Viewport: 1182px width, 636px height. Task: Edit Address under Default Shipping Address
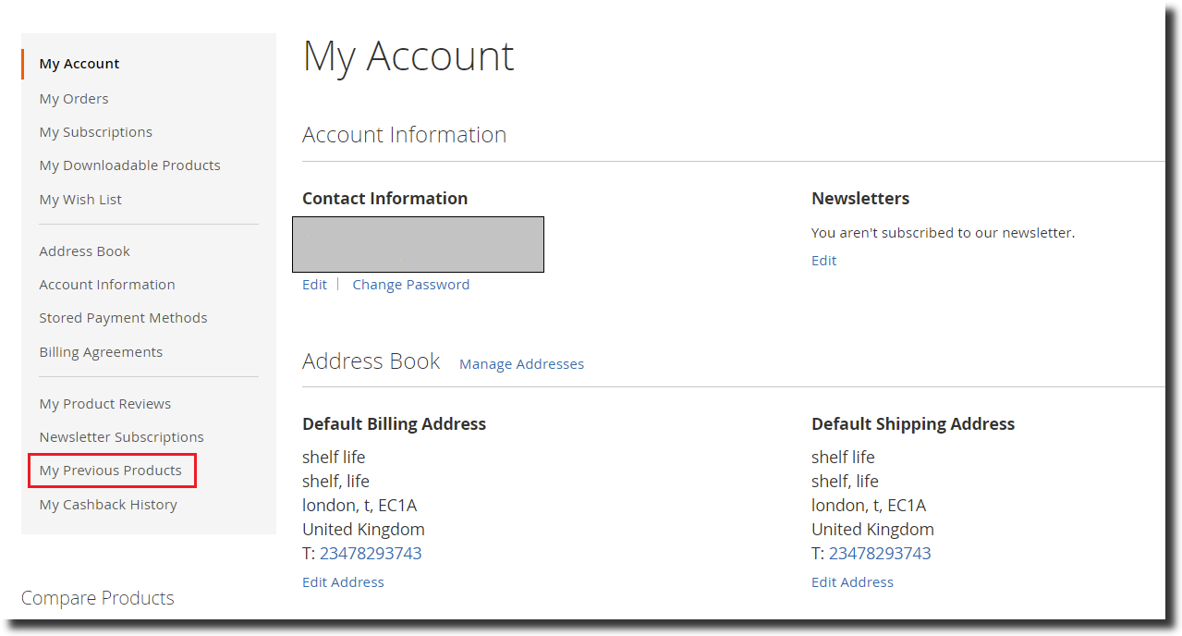click(x=852, y=582)
